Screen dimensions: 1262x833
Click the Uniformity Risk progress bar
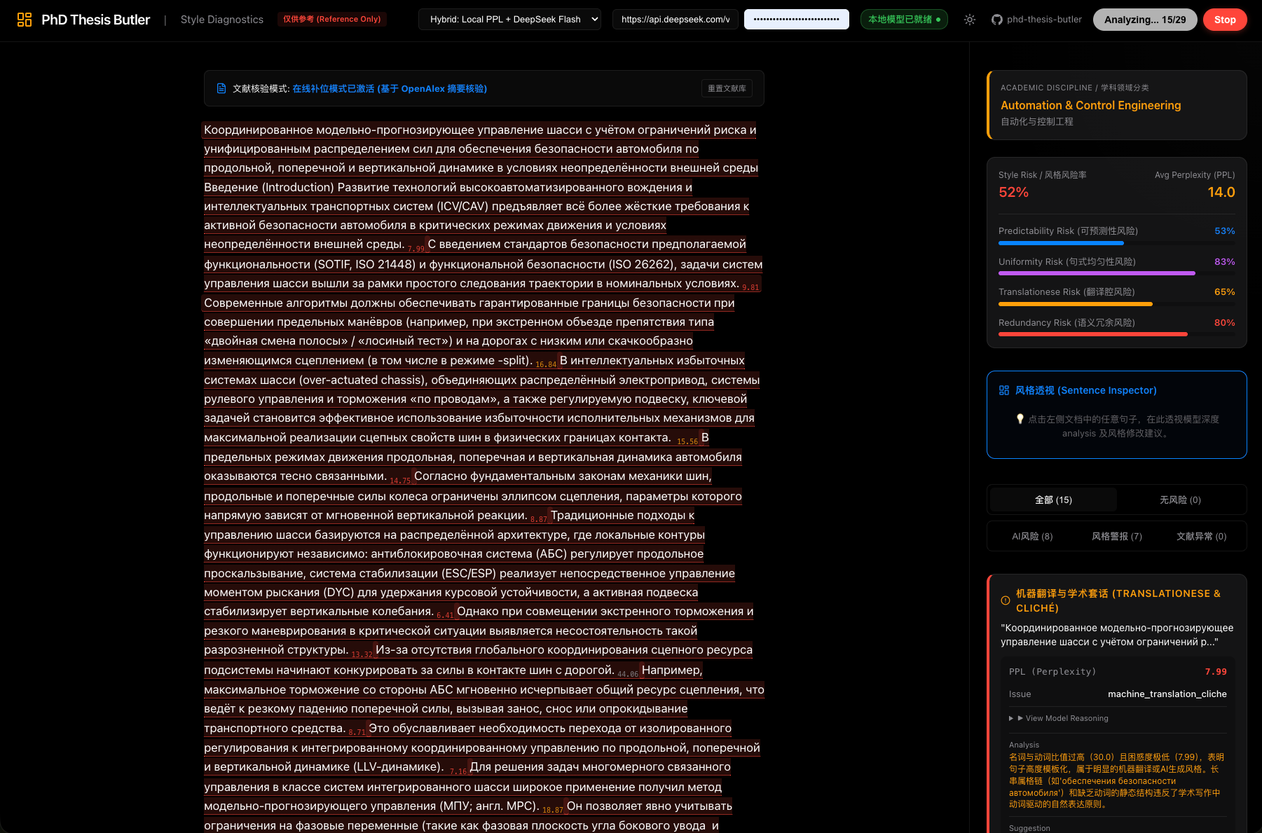(1117, 273)
